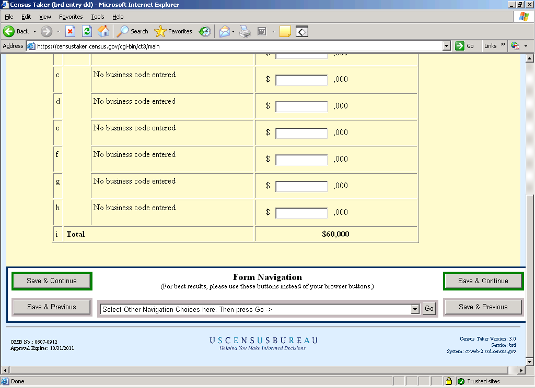Click the dollar input field for row c
Image resolution: width=535 pixels, height=388 pixels.
pyautogui.click(x=301, y=80)
